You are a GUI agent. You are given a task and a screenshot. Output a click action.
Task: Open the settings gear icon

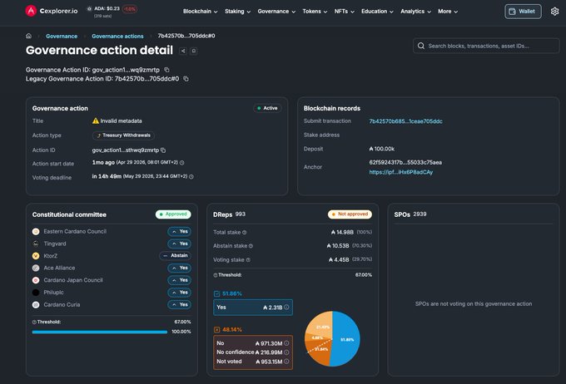click(555, 12)
